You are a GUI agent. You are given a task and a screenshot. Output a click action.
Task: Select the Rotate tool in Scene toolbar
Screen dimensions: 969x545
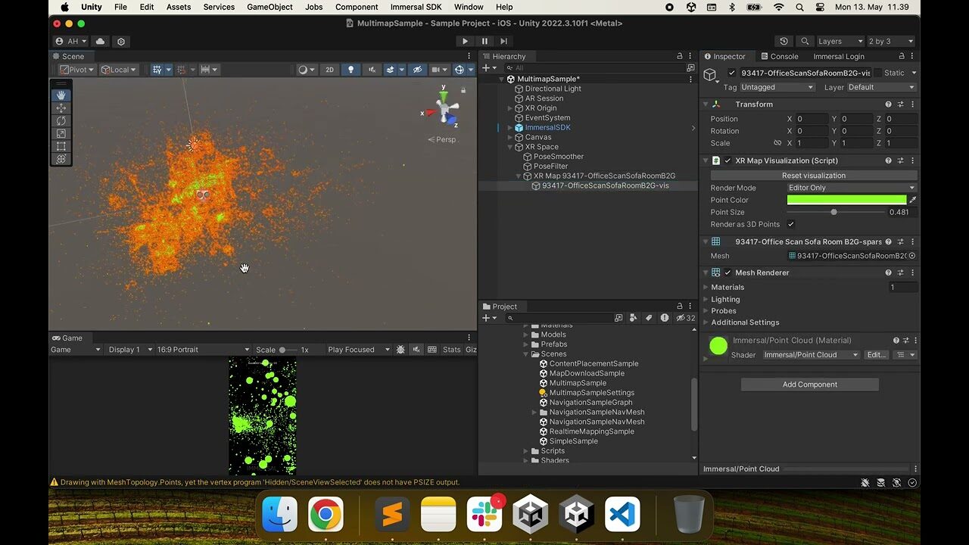61,121
